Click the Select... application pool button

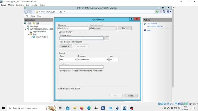pos(125,28)
